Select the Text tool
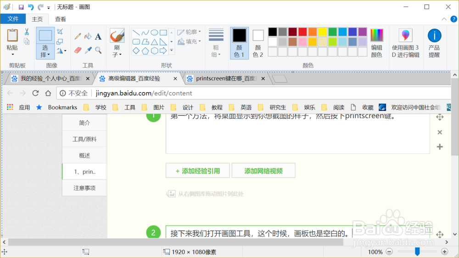459x258 pixels. (98, 36)
